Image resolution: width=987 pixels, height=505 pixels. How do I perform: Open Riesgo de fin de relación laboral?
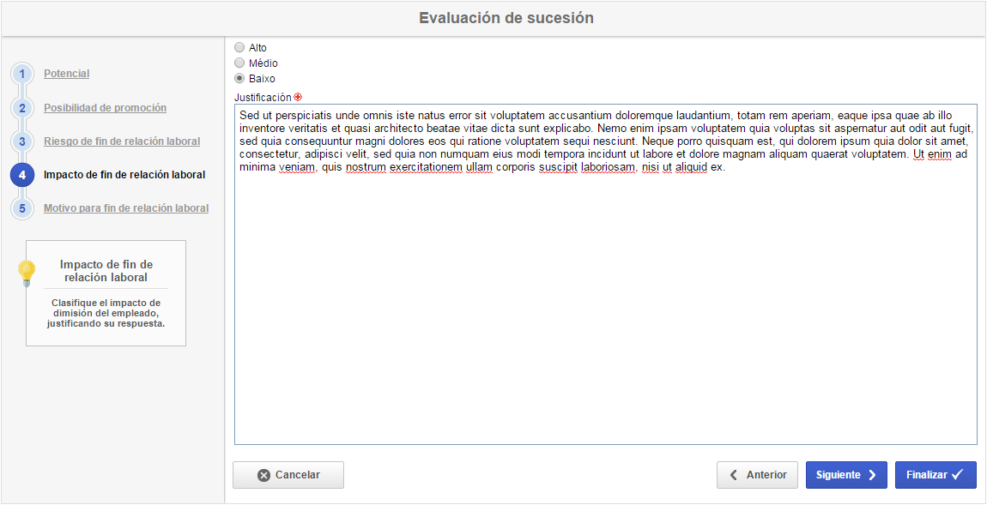coord(122,141)
